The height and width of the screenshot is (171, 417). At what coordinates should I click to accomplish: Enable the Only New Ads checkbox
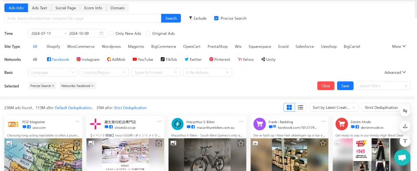(x=112, y=33)
